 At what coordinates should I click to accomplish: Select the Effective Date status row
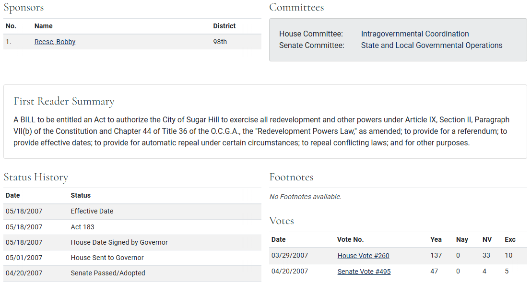(132, 211)
